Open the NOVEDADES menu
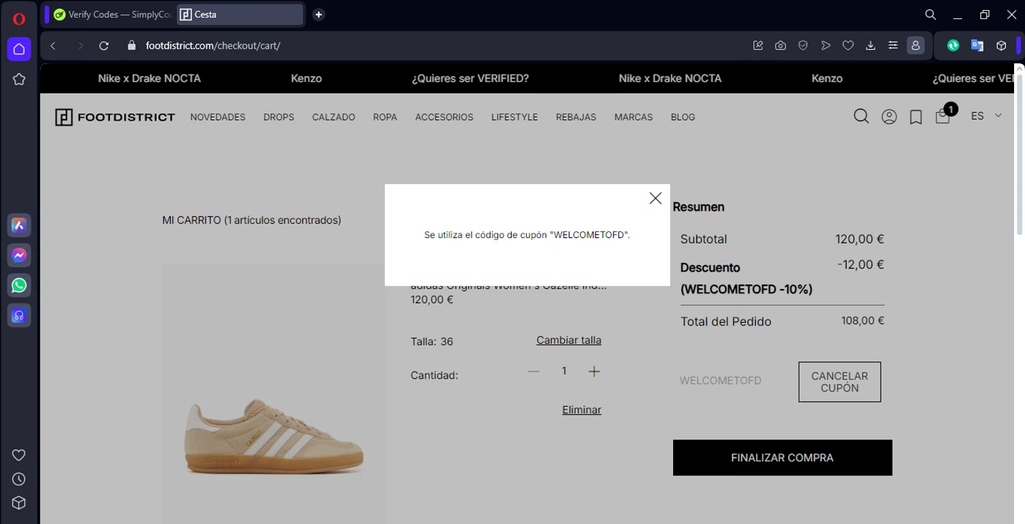 [x=218, y=117]
